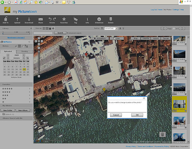Screen dimensions: 192x149
Task: Toggle ascending sort arrow next to Sort by
Action: coord(102,29)
